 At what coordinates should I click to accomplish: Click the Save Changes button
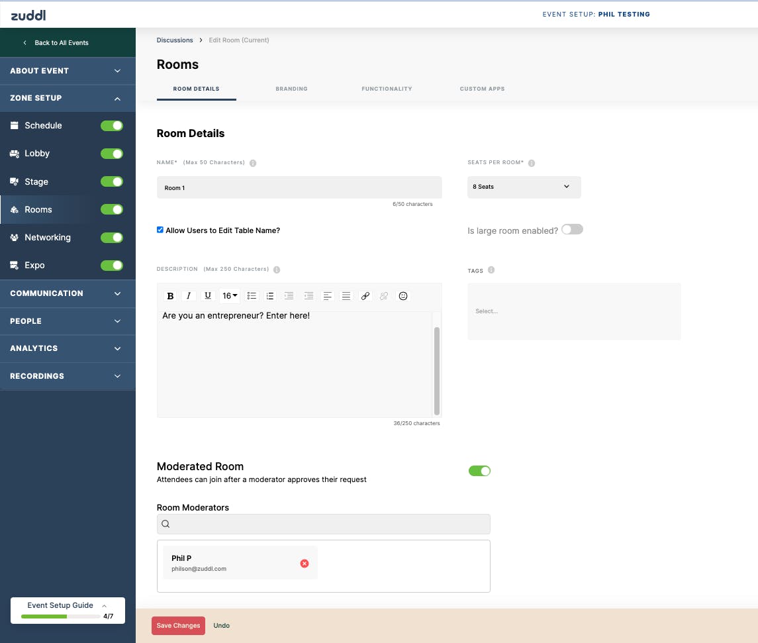178,626
